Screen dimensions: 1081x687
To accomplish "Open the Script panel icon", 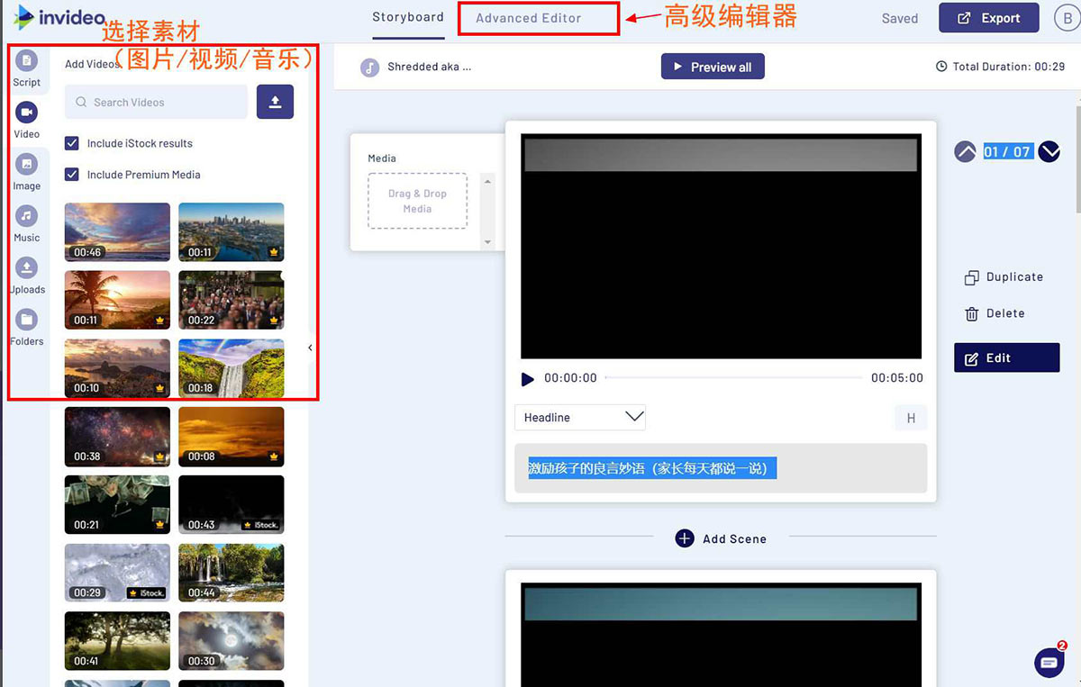I will (27, 61).
